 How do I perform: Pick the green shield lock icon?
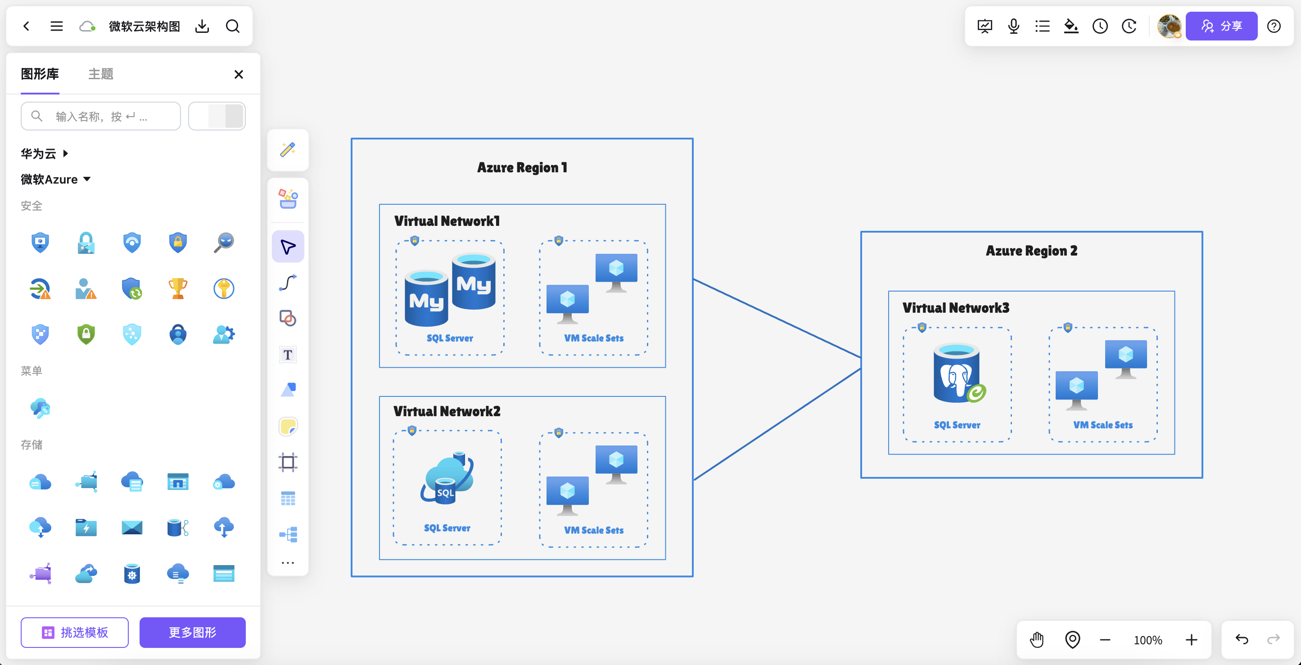click(x=86, y=334)
